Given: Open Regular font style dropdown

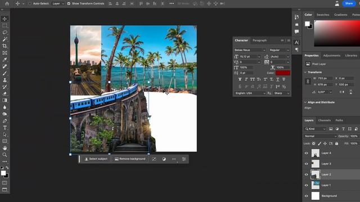Looking at the screenshot, I should coord(279,50).
